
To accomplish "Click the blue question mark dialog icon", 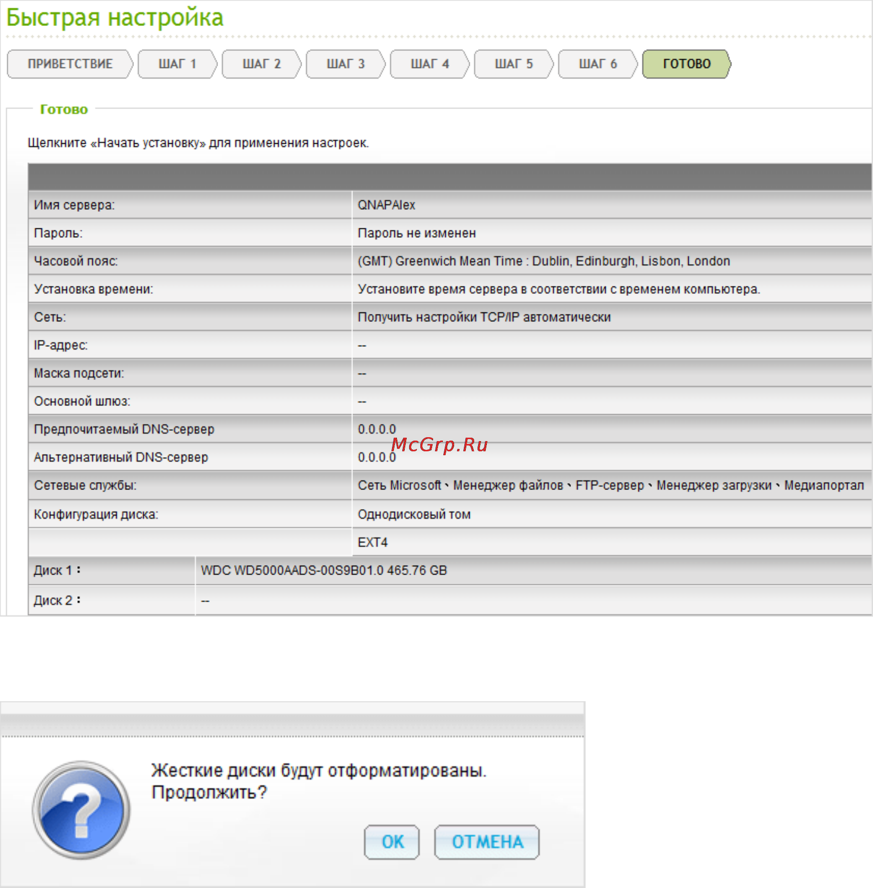I will point(81,810).
